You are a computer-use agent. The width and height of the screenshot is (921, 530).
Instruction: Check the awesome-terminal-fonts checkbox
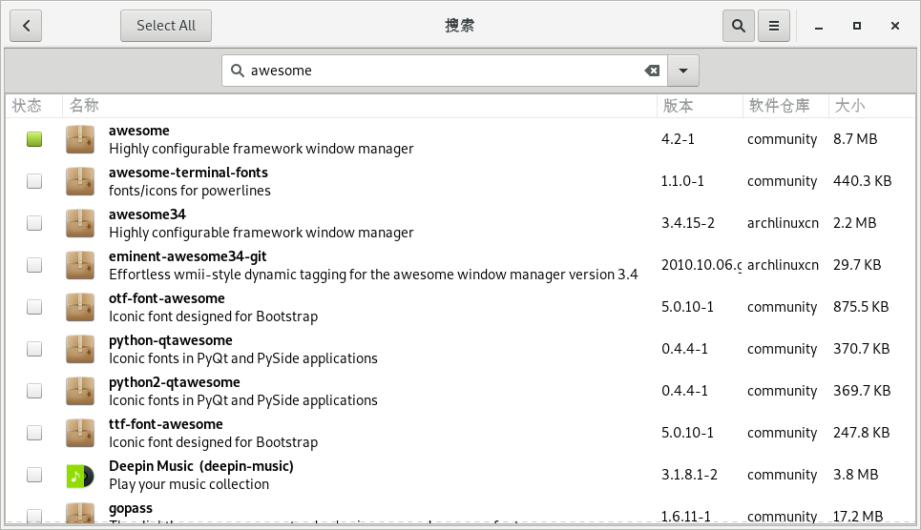point(34,181)
